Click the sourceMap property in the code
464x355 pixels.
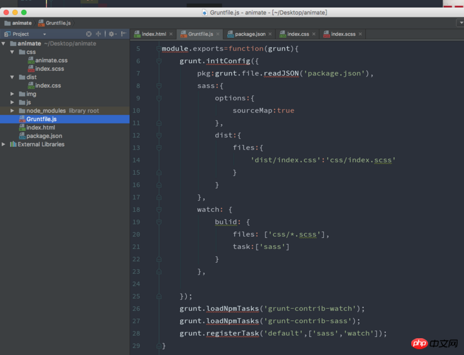(x=252, y=111)
